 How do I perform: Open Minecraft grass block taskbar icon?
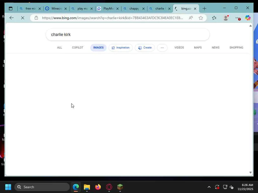coord(120,187)
